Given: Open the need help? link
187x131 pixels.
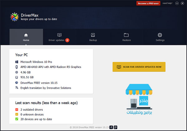Looking at the screenshot, I should coord(167,3).
